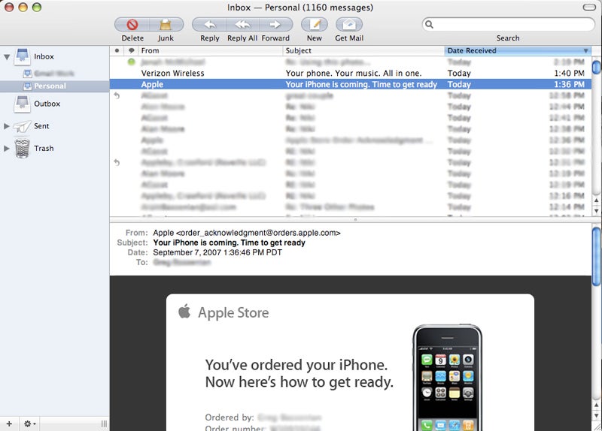
Task: Click the 1:36 PM time cell
Action: click(x=569, y=84)
